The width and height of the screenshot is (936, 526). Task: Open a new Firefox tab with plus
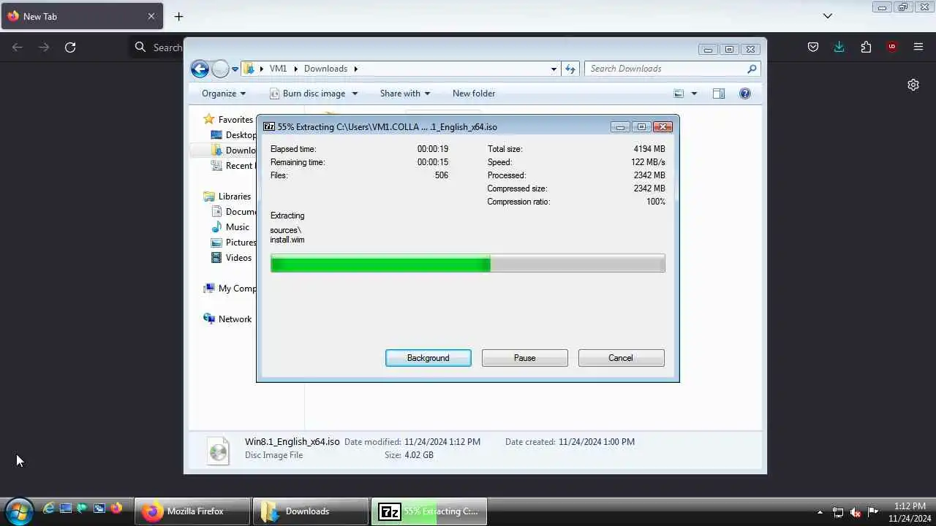coord(178,16)
